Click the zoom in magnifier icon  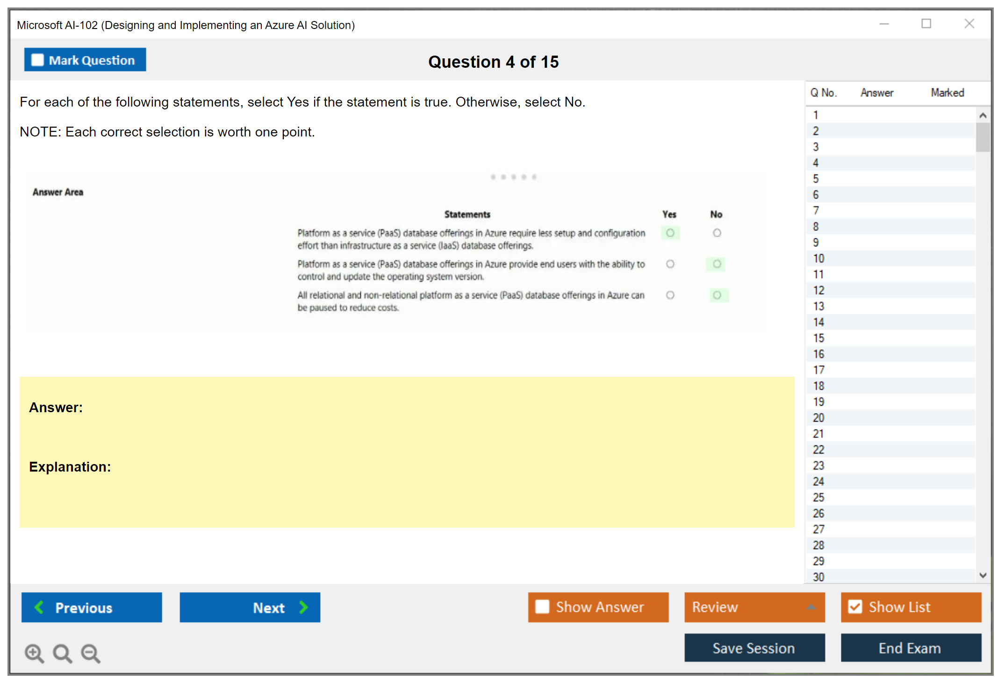pos(34,653)
